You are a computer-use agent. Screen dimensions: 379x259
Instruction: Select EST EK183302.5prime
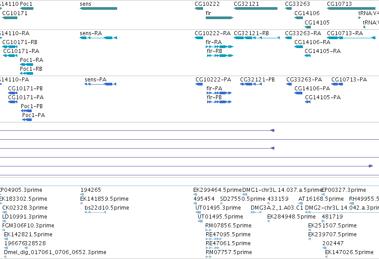tap(23, 199)
